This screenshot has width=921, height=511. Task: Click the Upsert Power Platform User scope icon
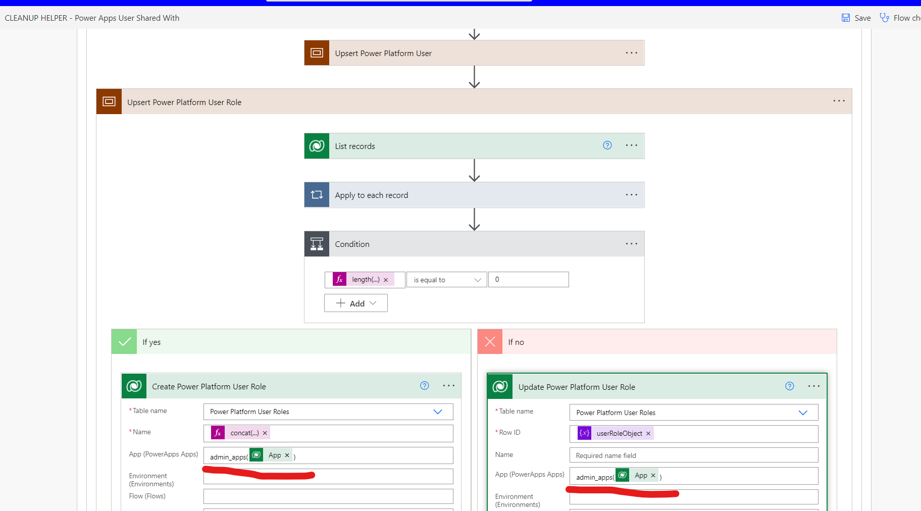[317, 53]
